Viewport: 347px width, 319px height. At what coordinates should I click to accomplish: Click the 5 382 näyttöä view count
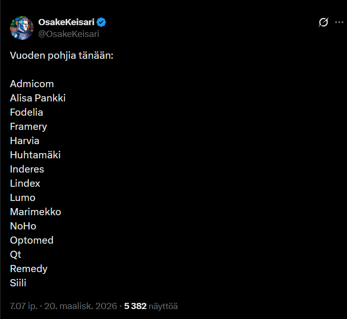tap(151, 306)
